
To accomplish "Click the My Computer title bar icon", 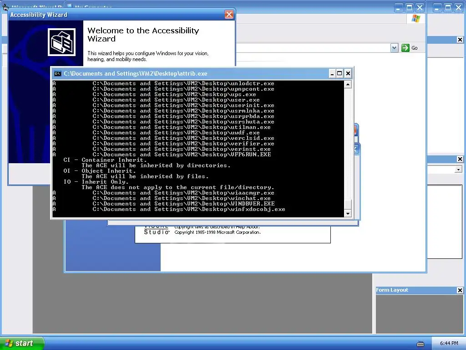I will [x=70, y=6].
